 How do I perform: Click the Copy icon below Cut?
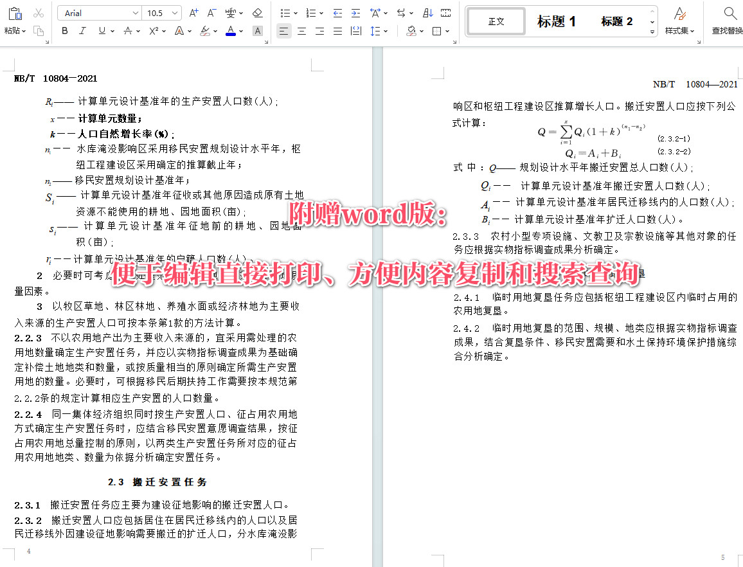tap(39, 31)
